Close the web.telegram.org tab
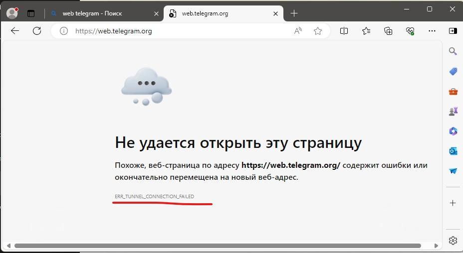 [275, 13]
